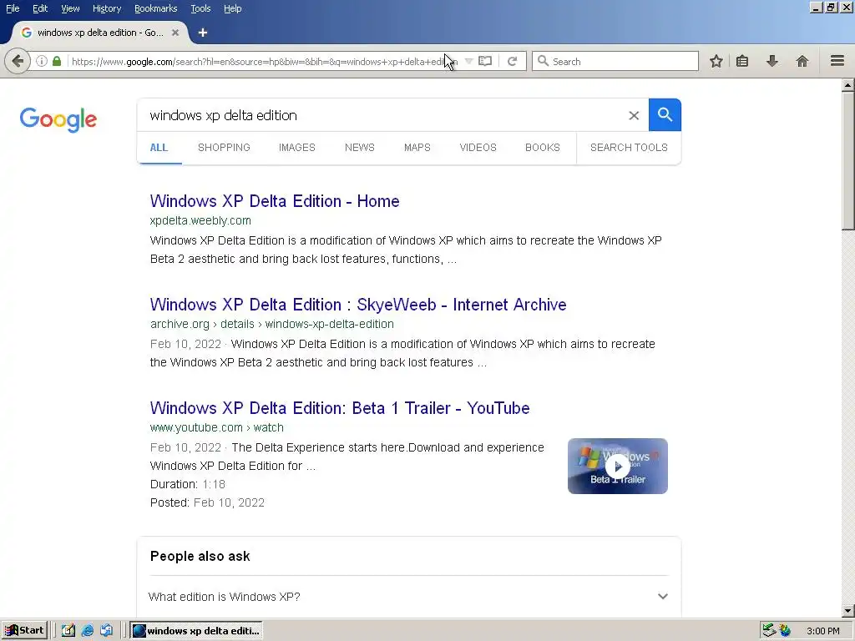Click the 'People also ask' heading
This screenshot has height=641, width=855.
point(200,556)
